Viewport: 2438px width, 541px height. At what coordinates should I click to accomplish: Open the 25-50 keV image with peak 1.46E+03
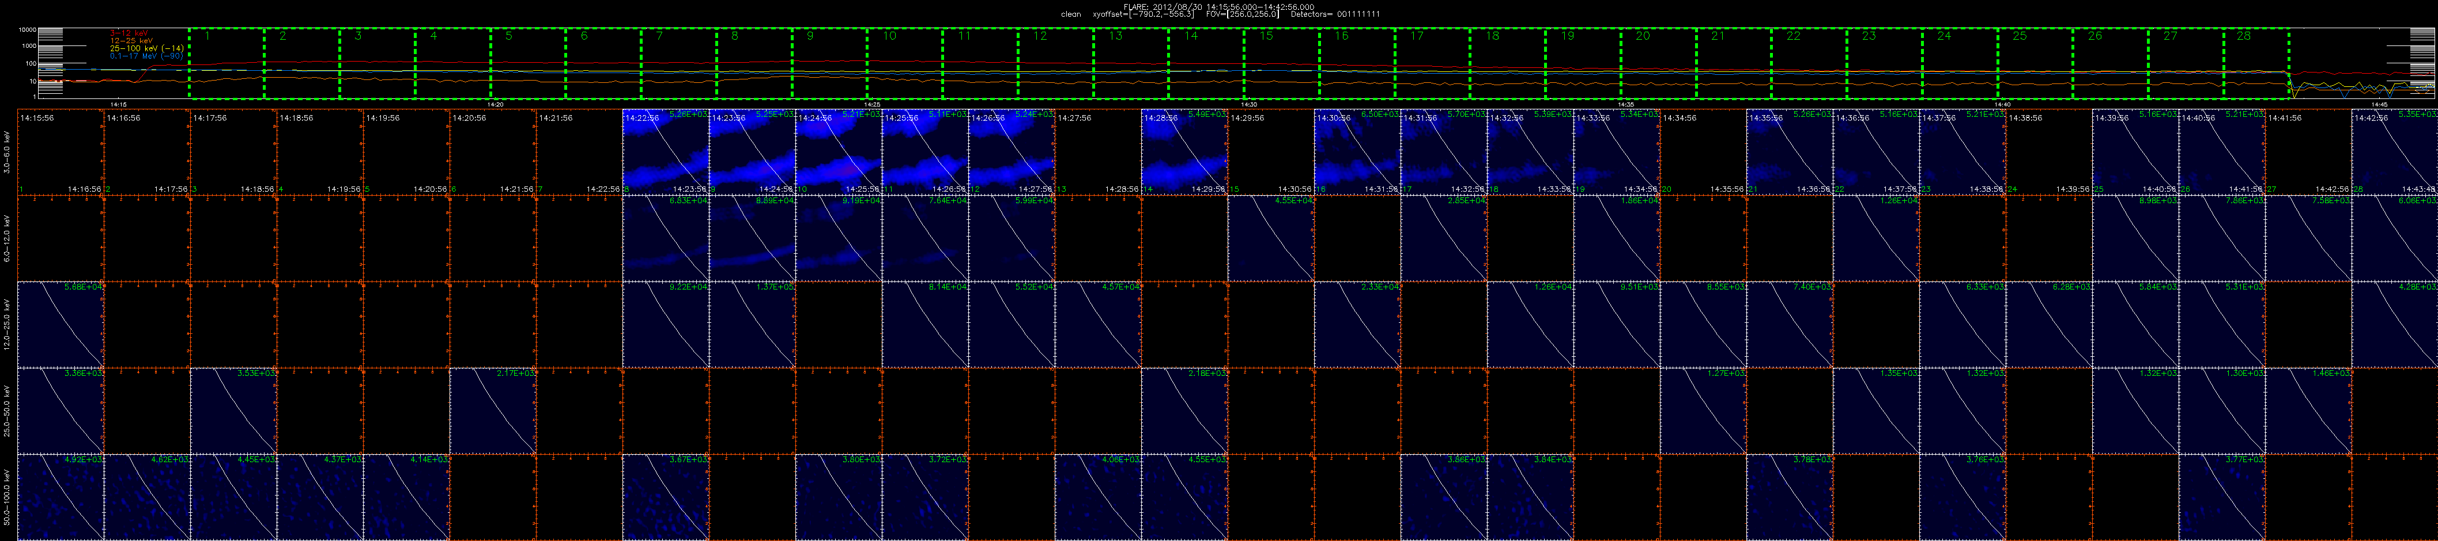[x=2309, y=410]
